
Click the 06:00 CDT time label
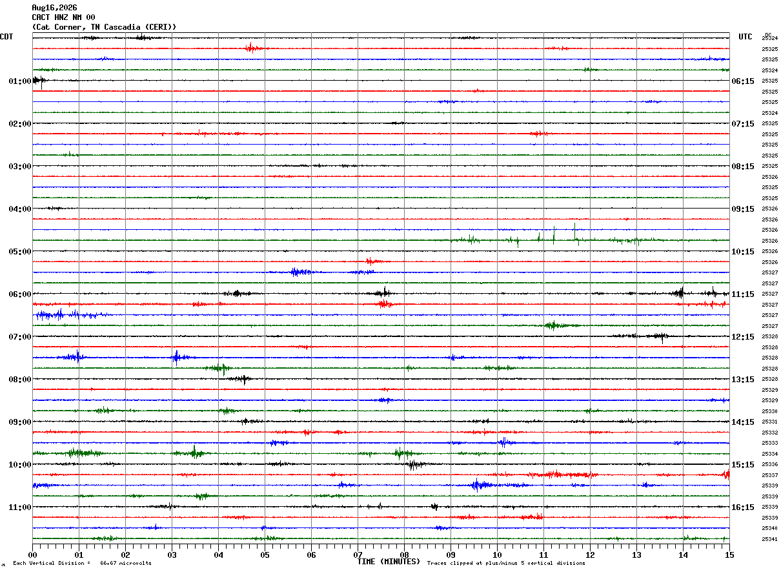(x=19, y=294)
